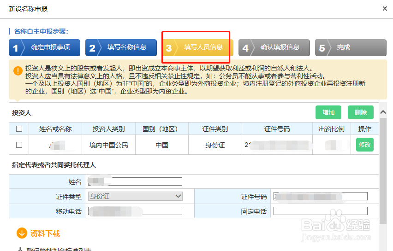Go to step 2 填写名称信息

click(121, 47)
